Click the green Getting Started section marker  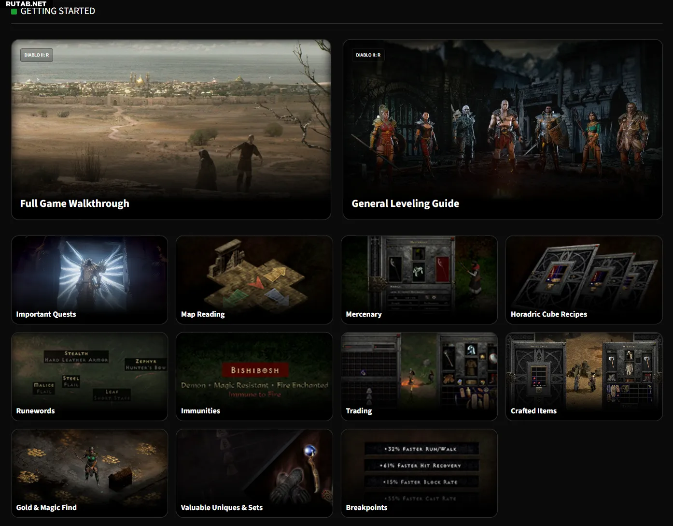tap(14, 11)
